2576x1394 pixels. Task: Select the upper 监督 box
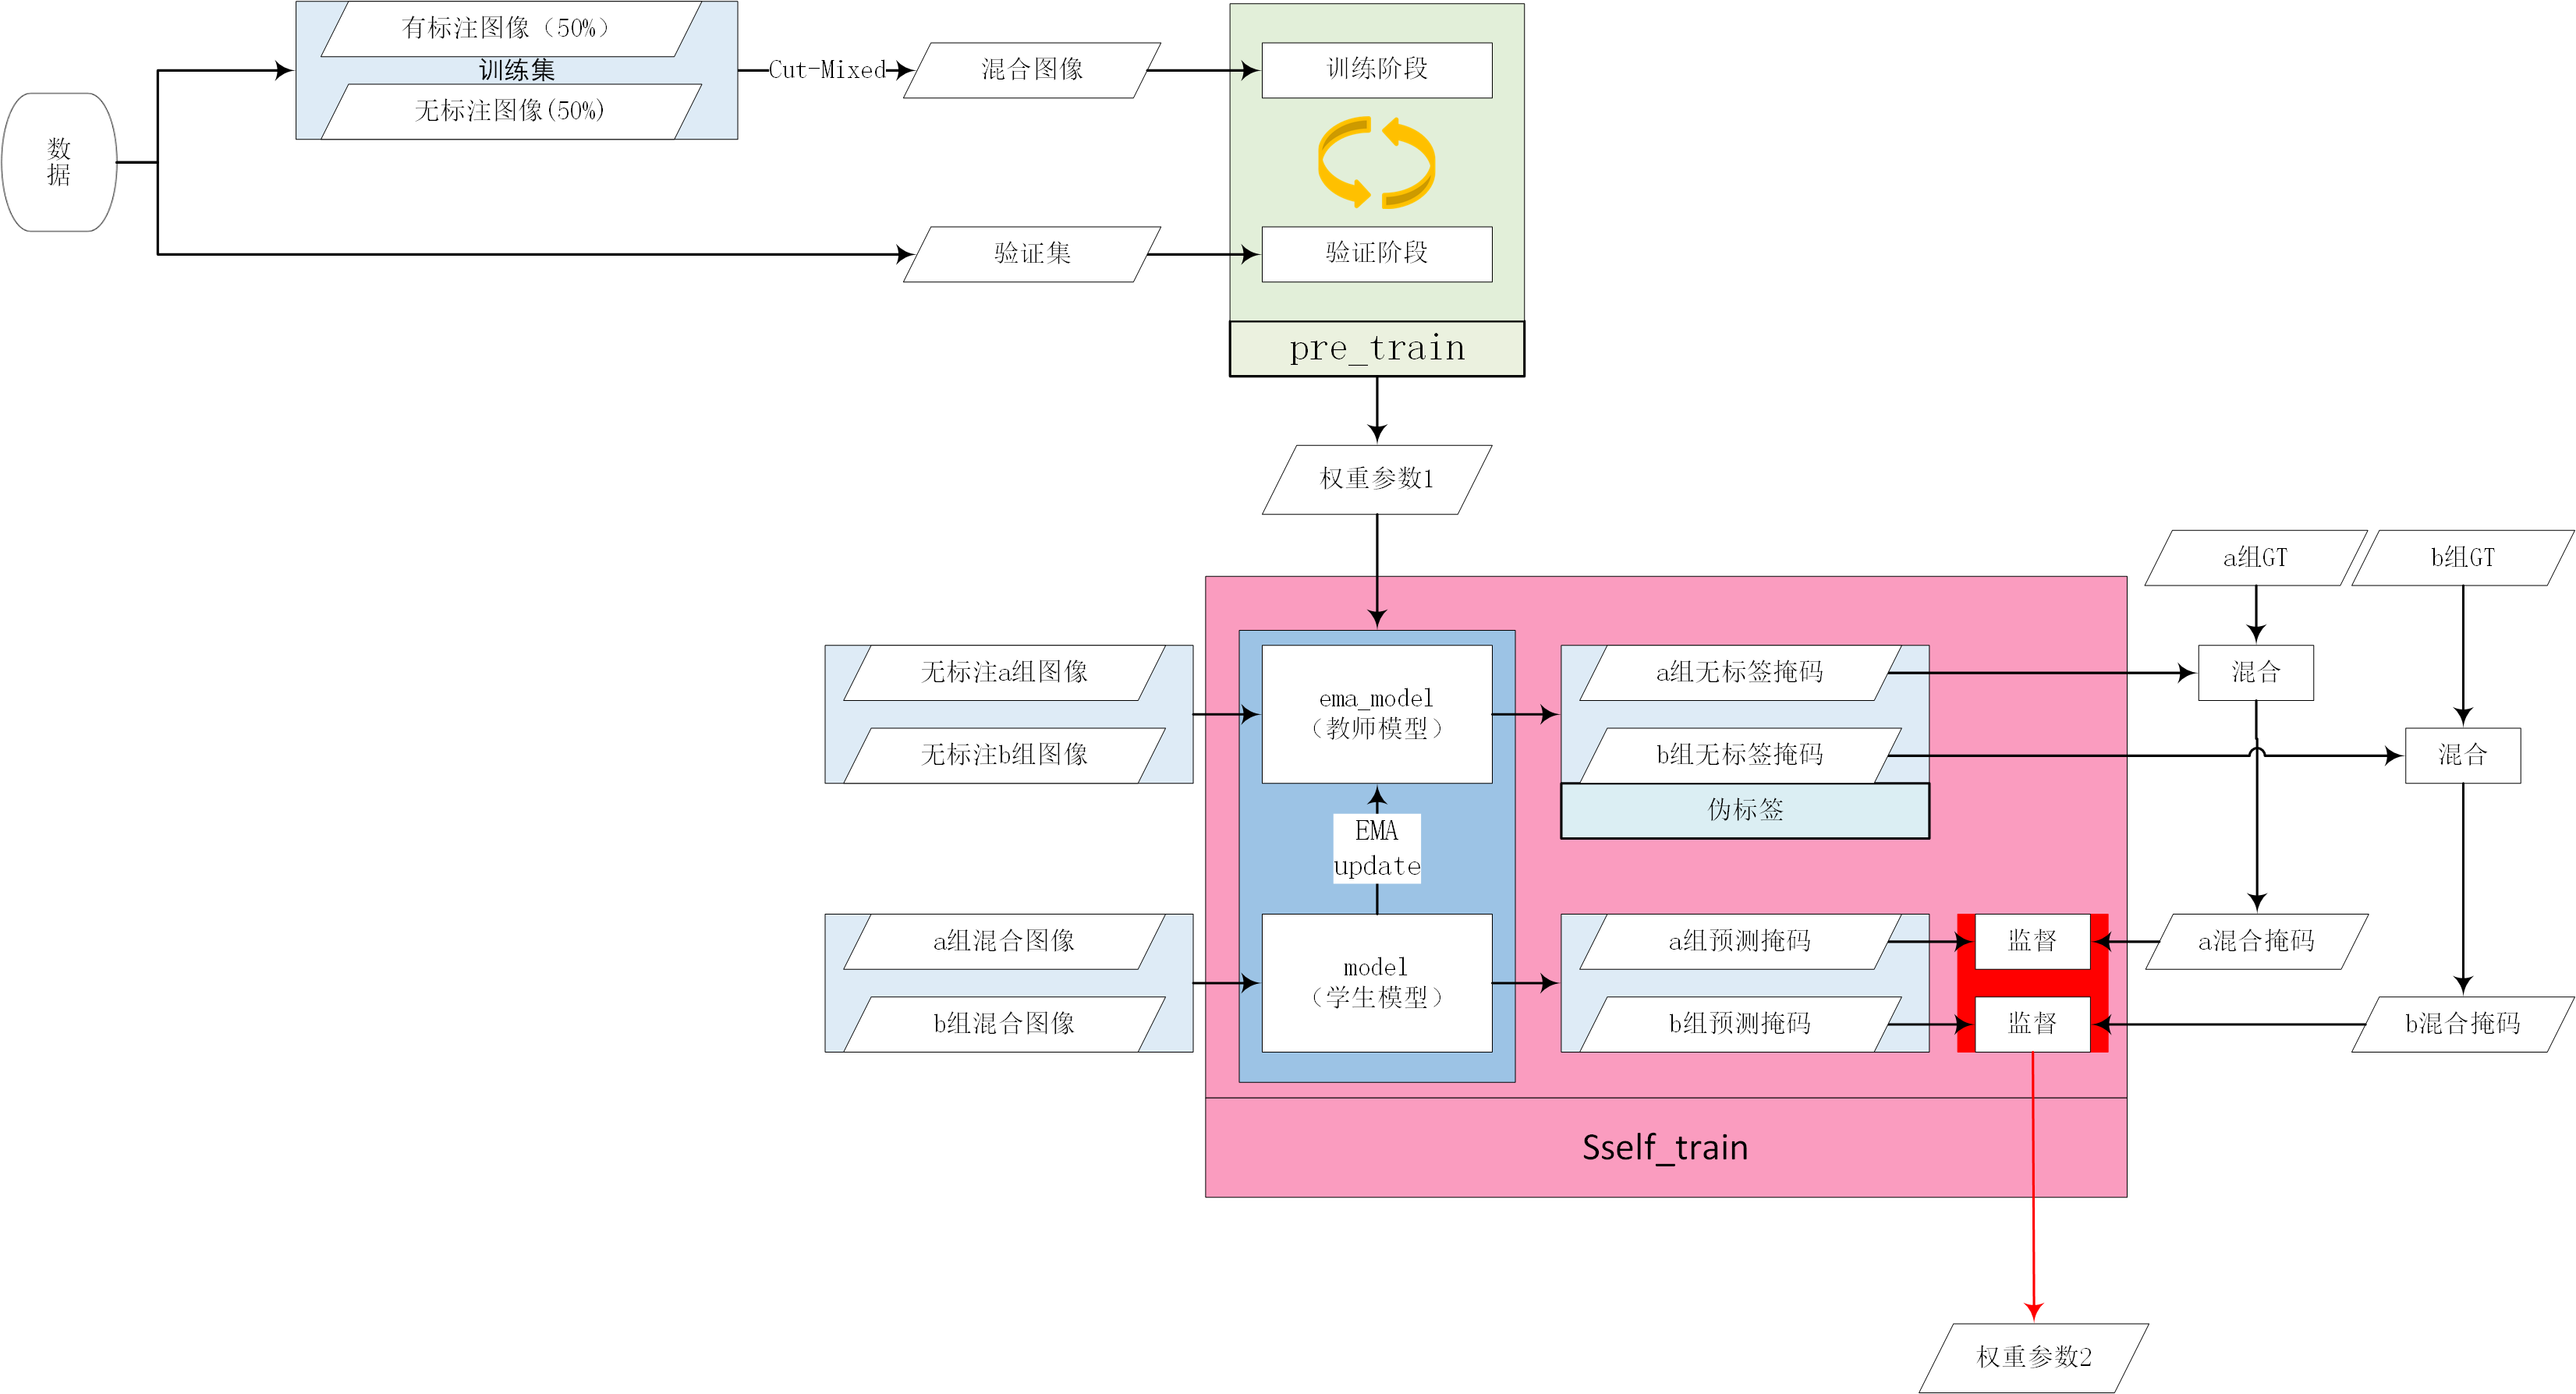2032,941
